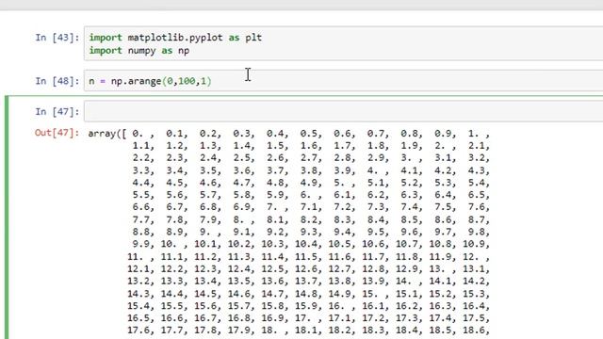Click output value 8.8

(141, 232)
